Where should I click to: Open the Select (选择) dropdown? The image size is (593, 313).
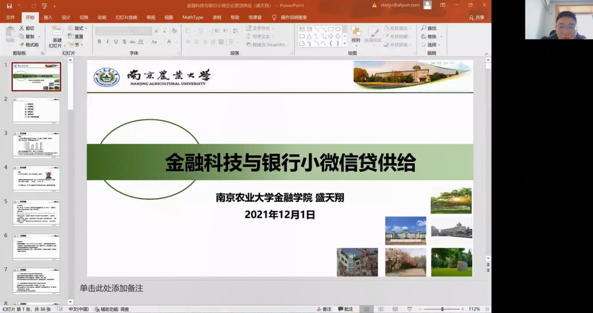[431, 44]
